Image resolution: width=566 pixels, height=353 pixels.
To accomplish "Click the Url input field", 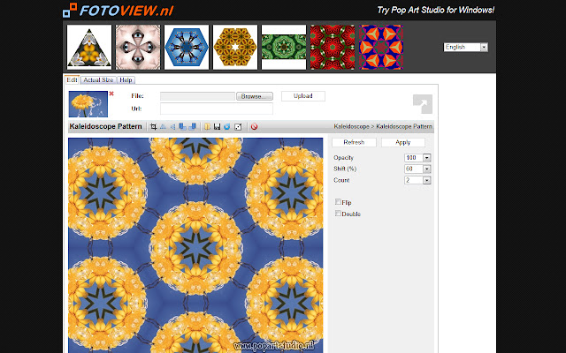I will pyautogui.click(x=216, y=109).
